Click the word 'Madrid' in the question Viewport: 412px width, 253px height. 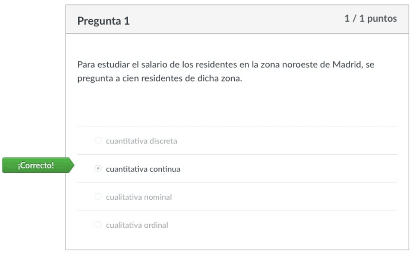345,65
